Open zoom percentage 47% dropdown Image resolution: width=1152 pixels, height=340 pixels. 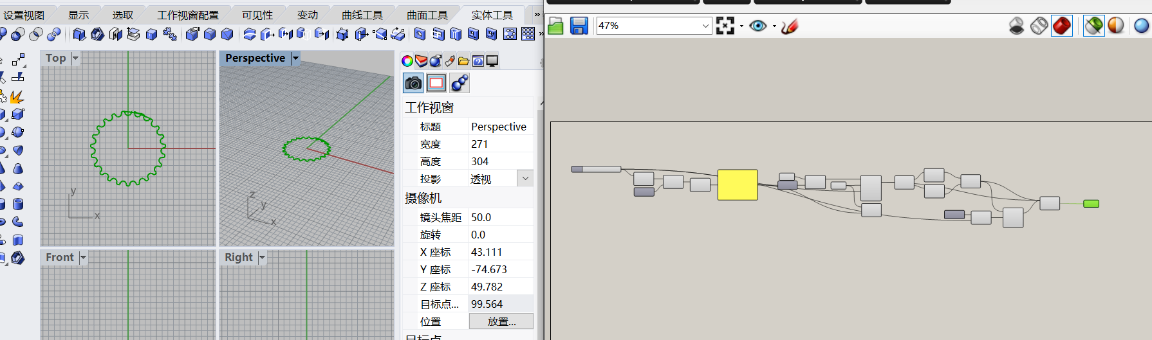pos(705,26)
